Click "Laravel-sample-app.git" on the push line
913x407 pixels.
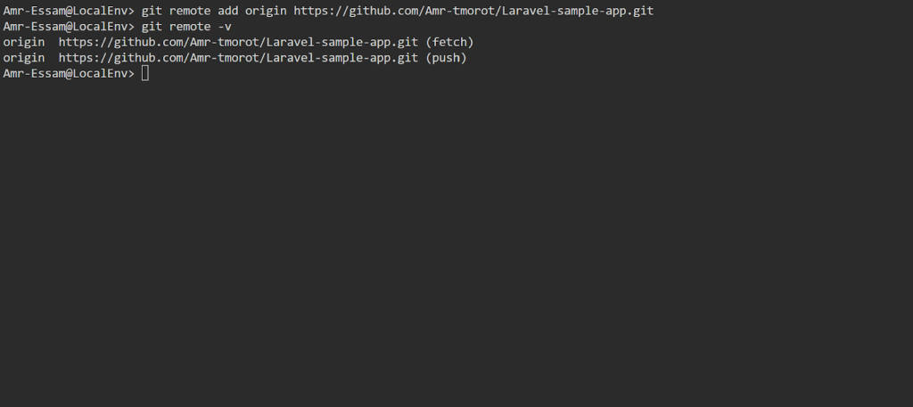point(342,58)
